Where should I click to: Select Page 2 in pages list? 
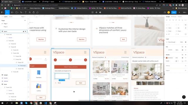(x=6, y=27)
